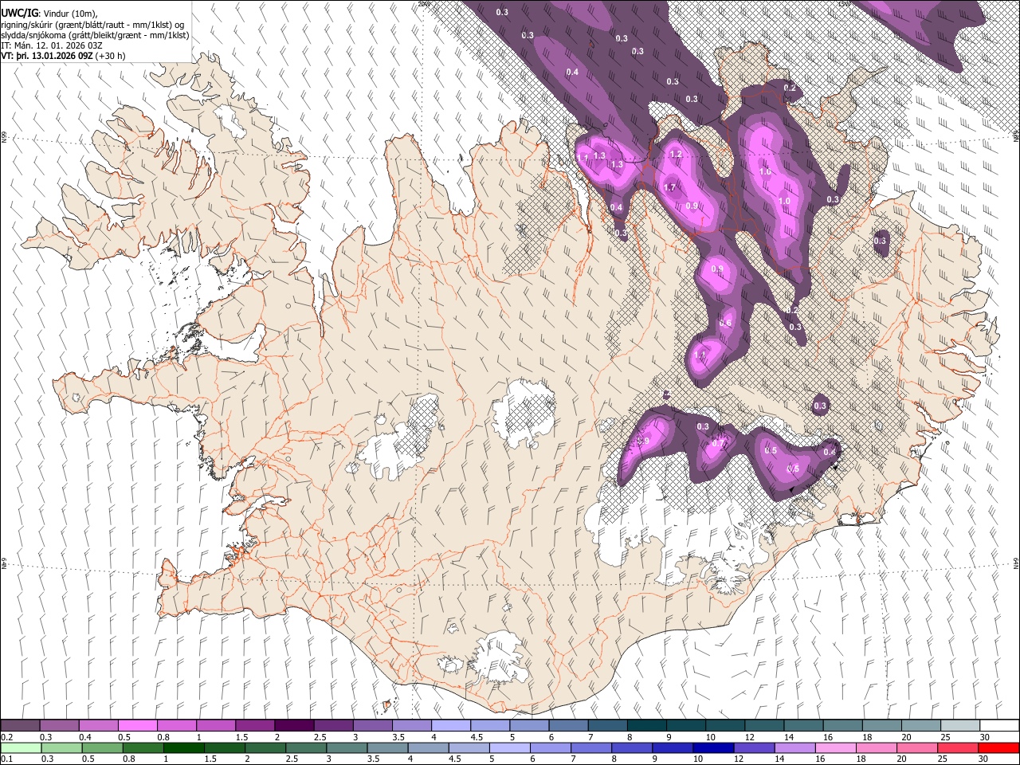The width and height of the screenshot is (1020, 765).
Task: Click the dark teal 8–9 upper legend swatch
Action: pyautogui.click(x=647, y=725)
